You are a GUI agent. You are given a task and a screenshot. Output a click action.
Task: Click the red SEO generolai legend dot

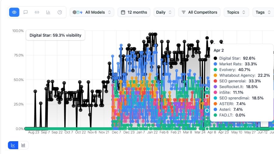pyautogui.click(x=215, y=81)
